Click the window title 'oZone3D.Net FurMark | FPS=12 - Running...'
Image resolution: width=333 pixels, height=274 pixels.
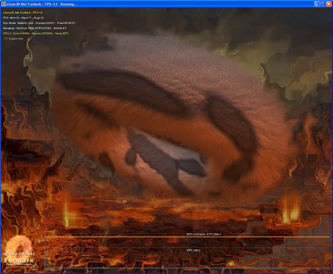click(x=42, y=4)
